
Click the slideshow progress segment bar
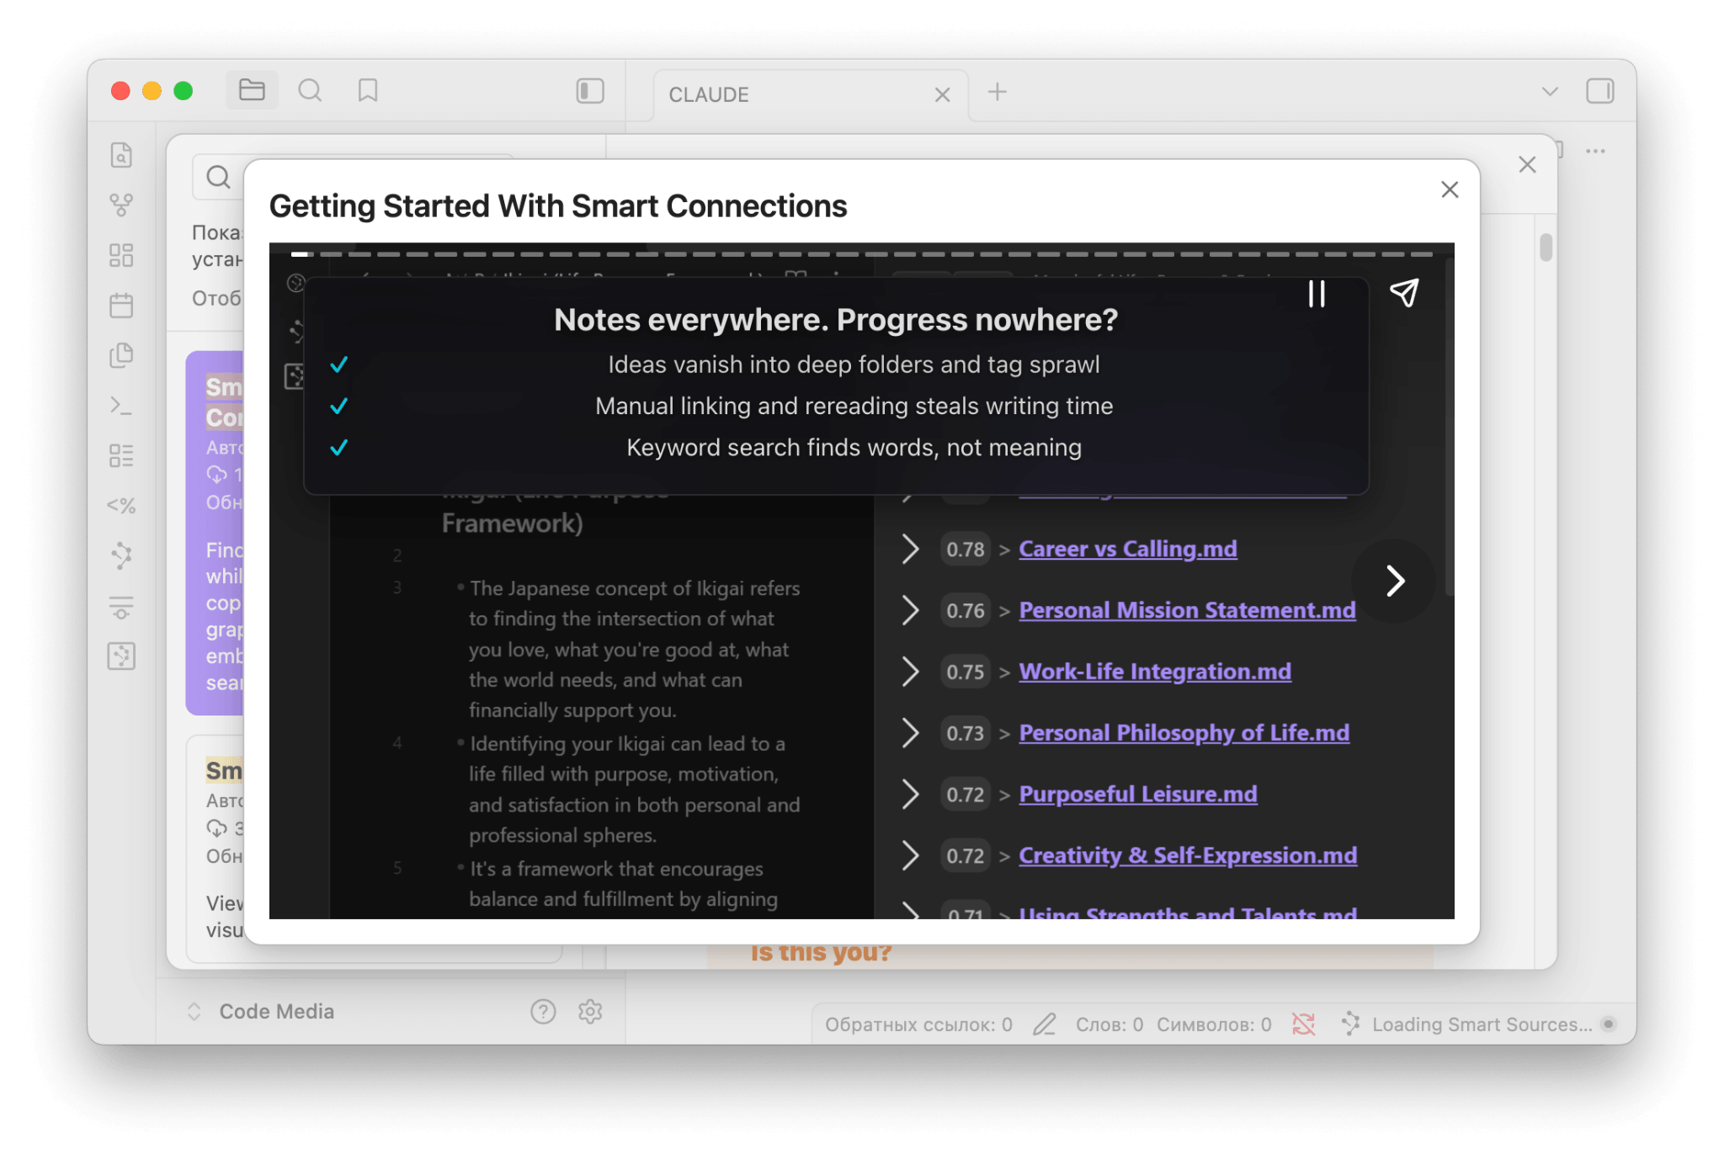pyautogui.click(x=862, y=253)
